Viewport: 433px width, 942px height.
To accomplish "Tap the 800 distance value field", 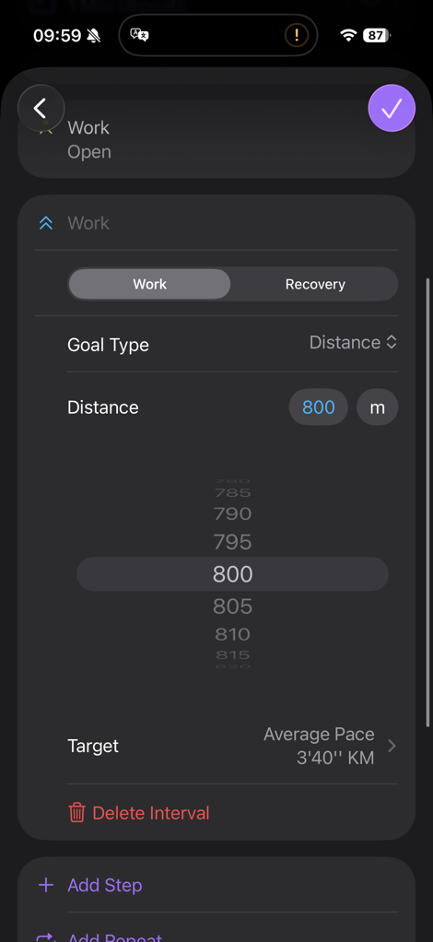I will coord(318,407).
